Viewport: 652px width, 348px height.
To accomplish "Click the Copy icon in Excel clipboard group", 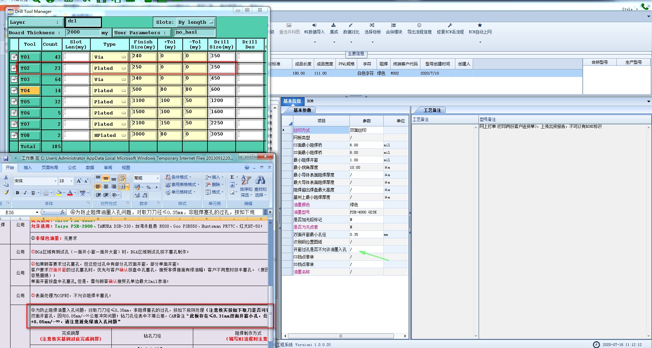I will point(6,185).
